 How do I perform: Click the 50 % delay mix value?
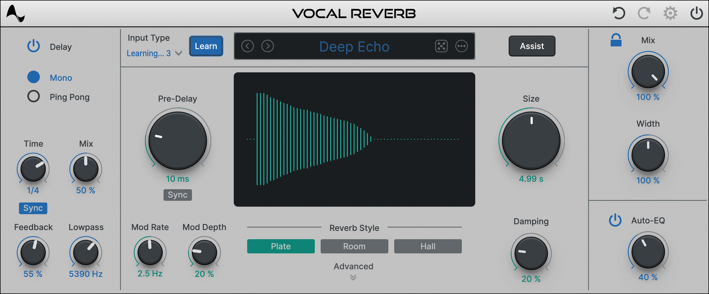[86, 191]
